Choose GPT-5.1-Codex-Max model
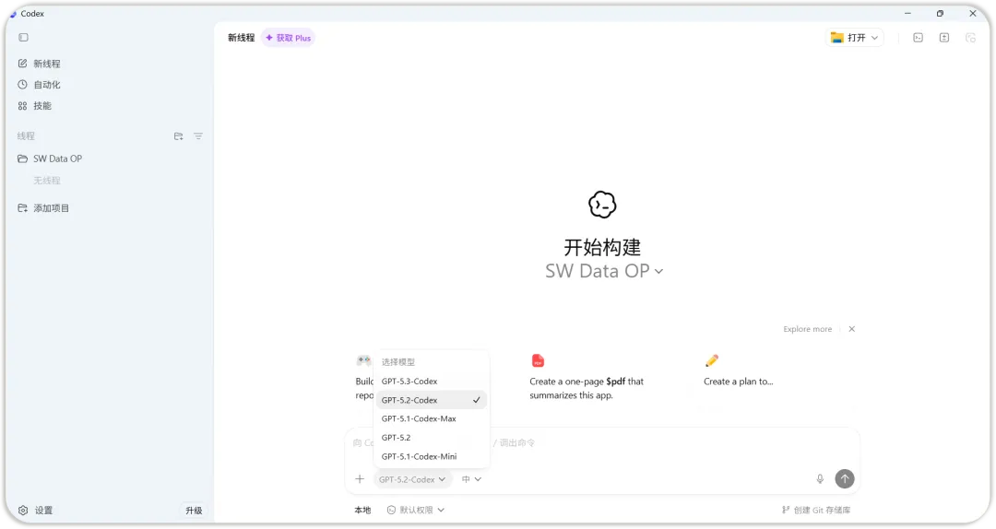Viewport: 996px width, 529px height. tap(432, 419)
